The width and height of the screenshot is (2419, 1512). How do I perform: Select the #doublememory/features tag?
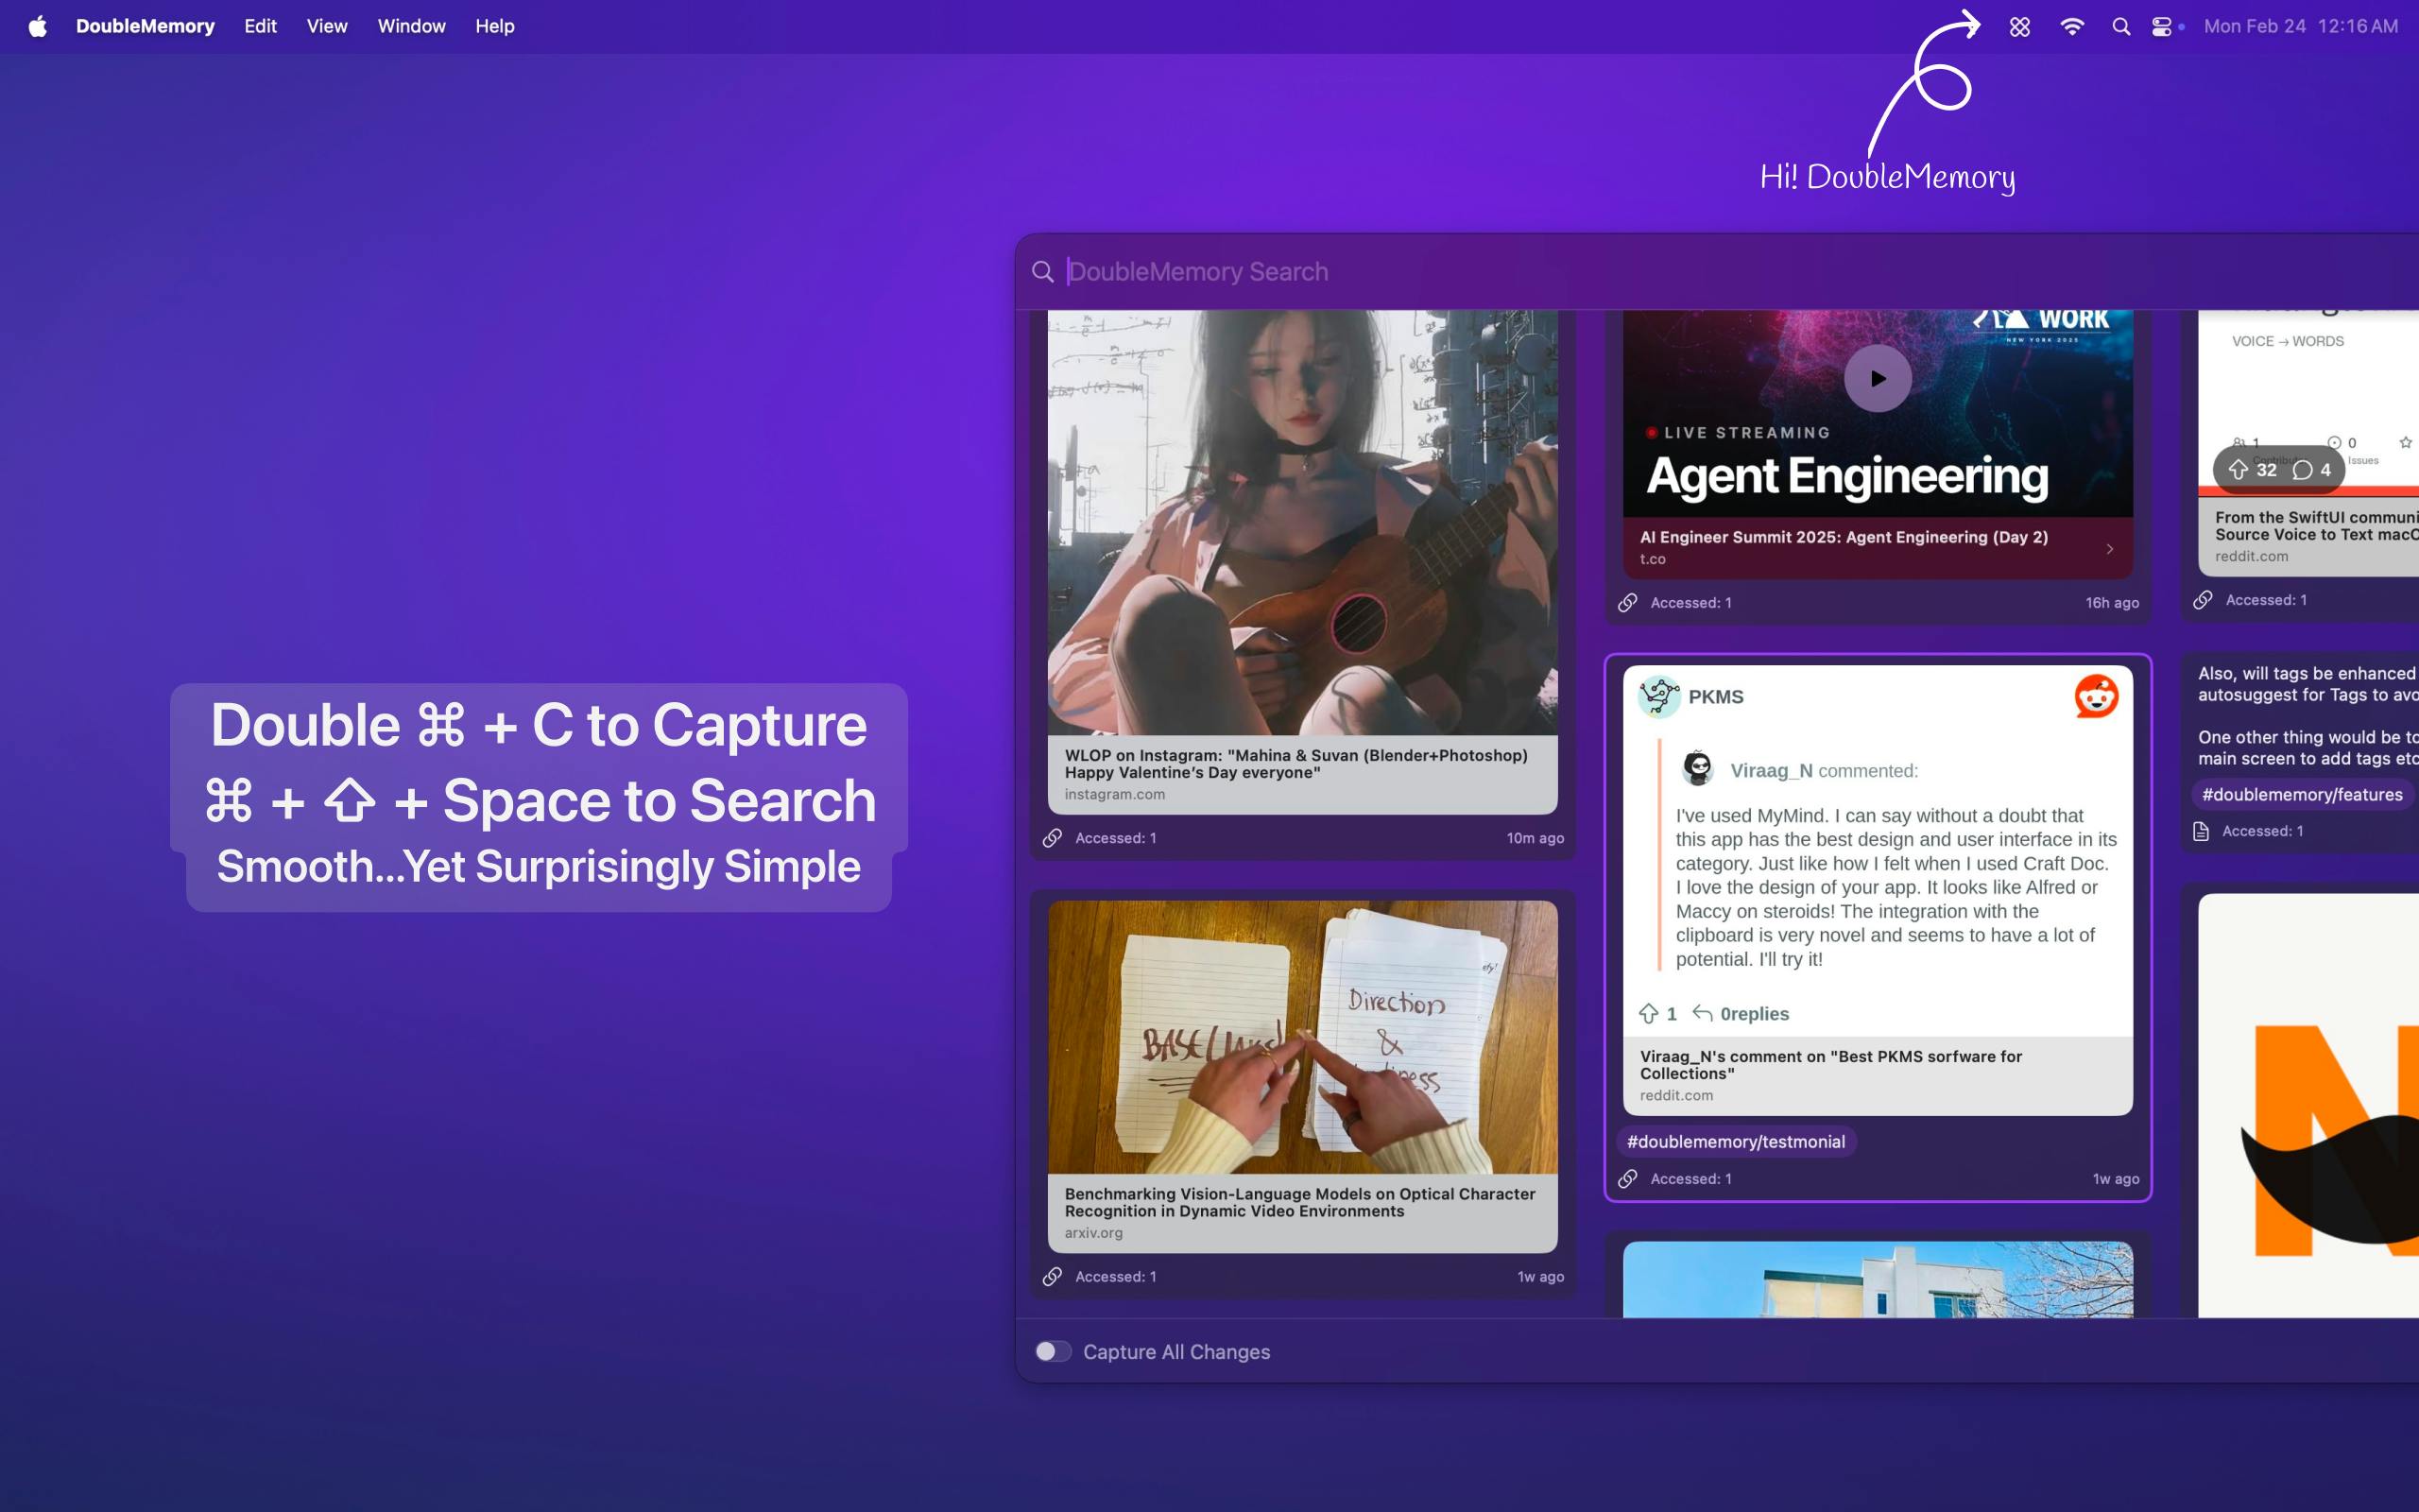2302,794
